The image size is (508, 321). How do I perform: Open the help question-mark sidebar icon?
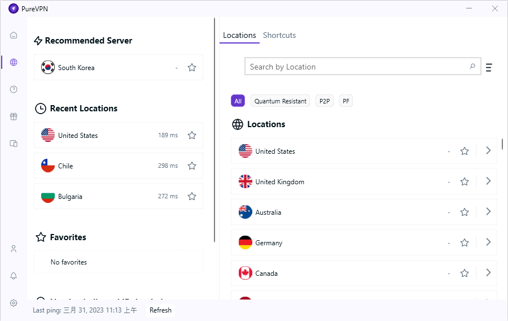pyautogui.click(x=14, y=89)
